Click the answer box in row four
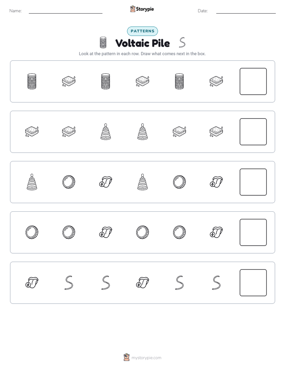 253,232
